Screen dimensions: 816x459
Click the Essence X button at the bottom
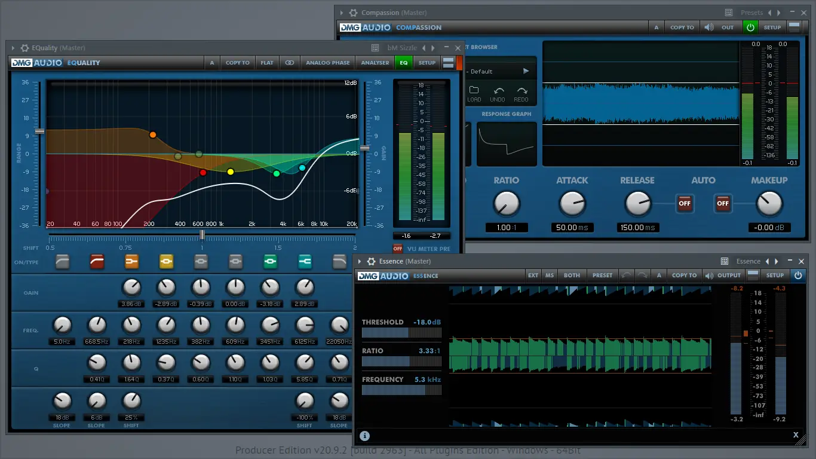pyautogui.click(x=796, y=435)
